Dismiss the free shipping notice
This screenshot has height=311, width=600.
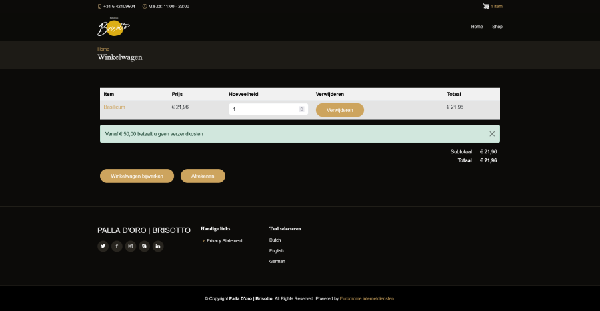tap(492, 134)
